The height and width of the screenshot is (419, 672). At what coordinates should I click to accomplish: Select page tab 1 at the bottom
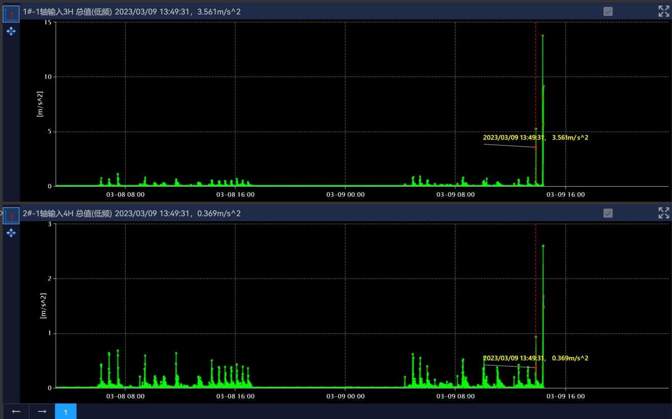[x=65, y=412]
